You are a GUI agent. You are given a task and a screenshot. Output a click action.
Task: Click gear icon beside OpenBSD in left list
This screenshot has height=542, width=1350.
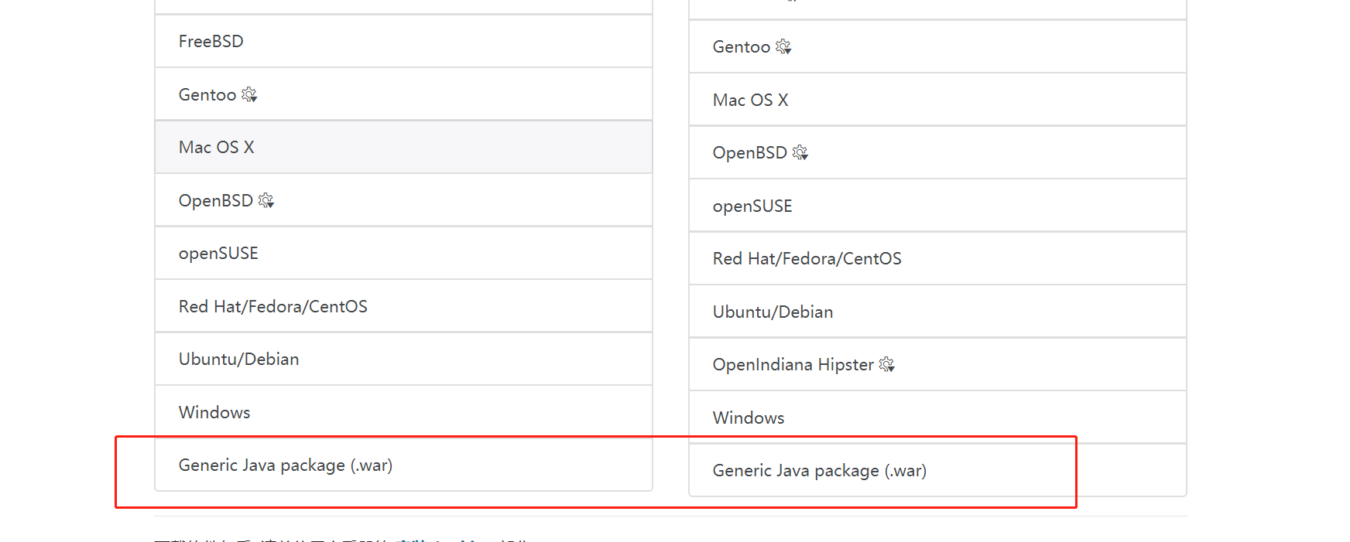coord(266,200)
